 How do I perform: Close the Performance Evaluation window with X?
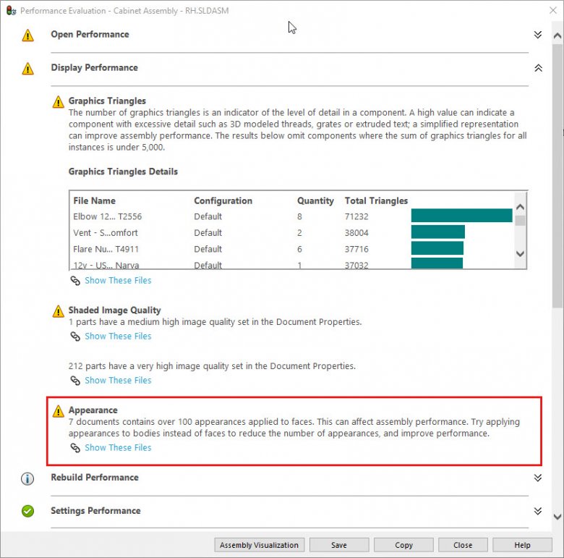coord(553,10)
